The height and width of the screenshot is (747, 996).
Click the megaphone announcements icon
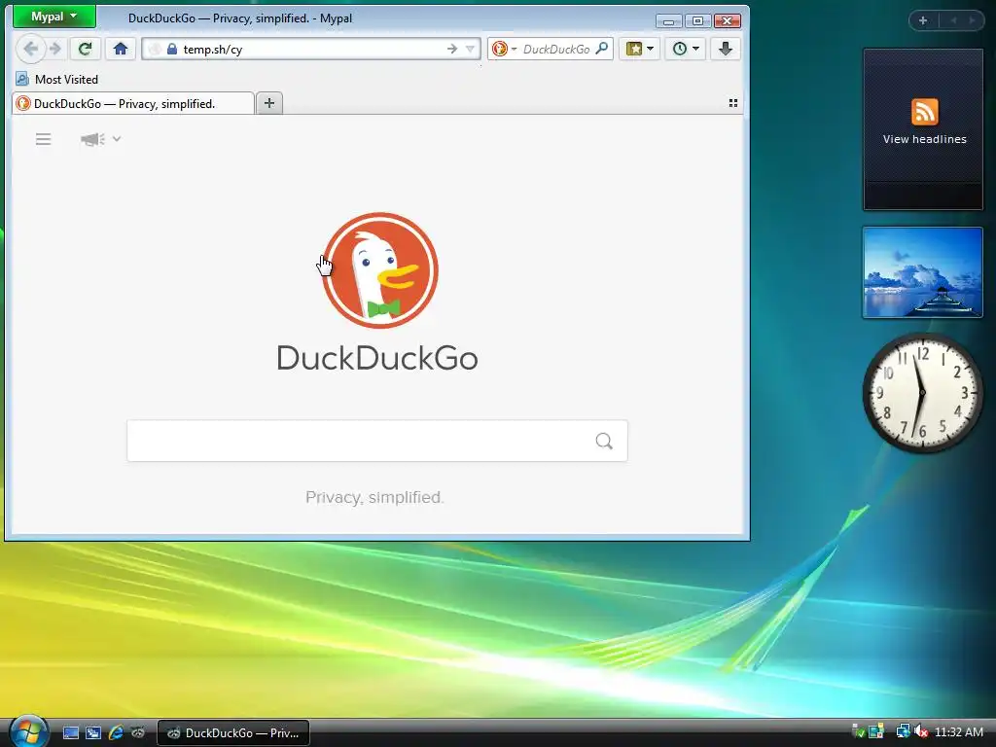[x=92, y=139]
